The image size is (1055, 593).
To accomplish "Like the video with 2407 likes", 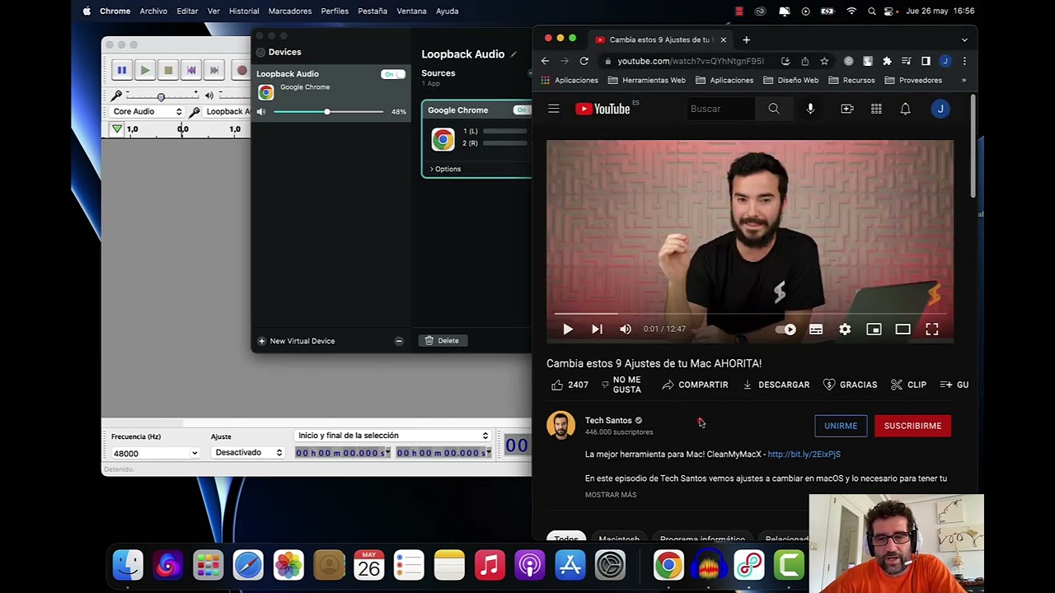I will (x=570, y=385).
